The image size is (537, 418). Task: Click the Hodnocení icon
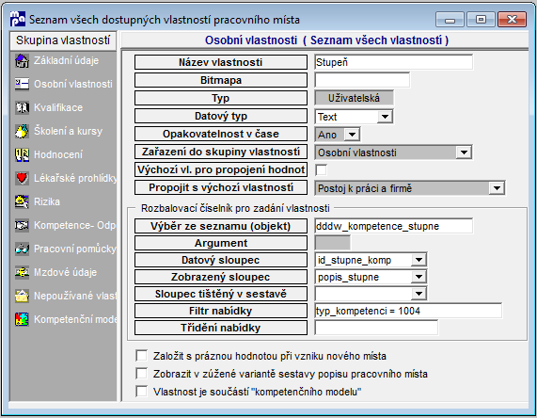coord(22,154)
